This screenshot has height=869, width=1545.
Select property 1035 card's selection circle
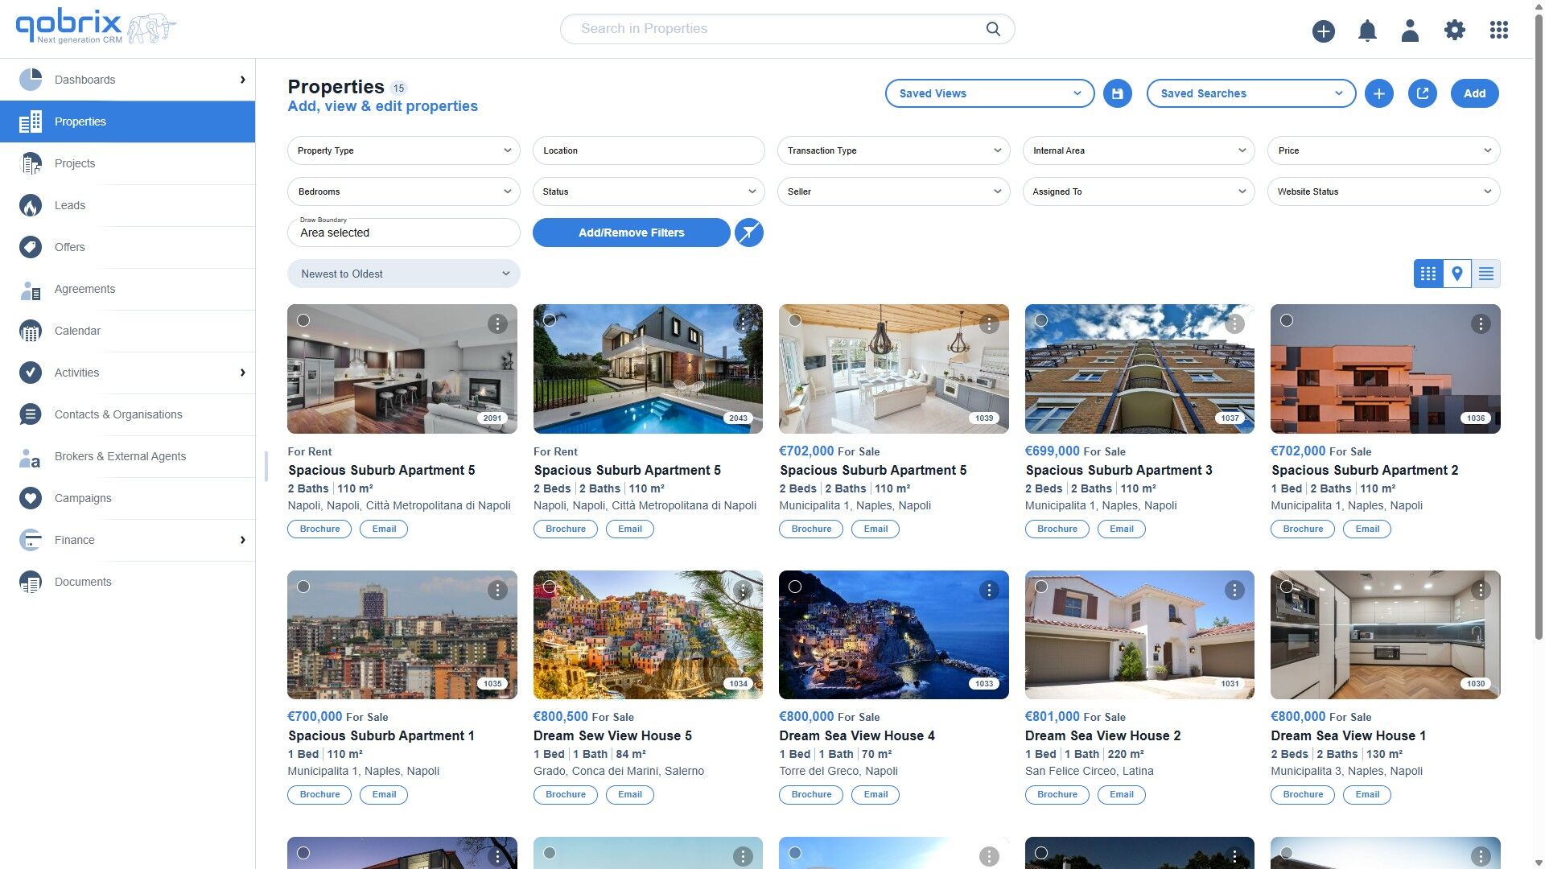point(303,587)
